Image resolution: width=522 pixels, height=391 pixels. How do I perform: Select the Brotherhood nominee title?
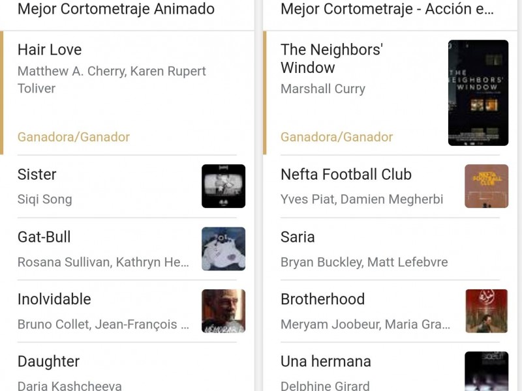(x=322, y=300)
